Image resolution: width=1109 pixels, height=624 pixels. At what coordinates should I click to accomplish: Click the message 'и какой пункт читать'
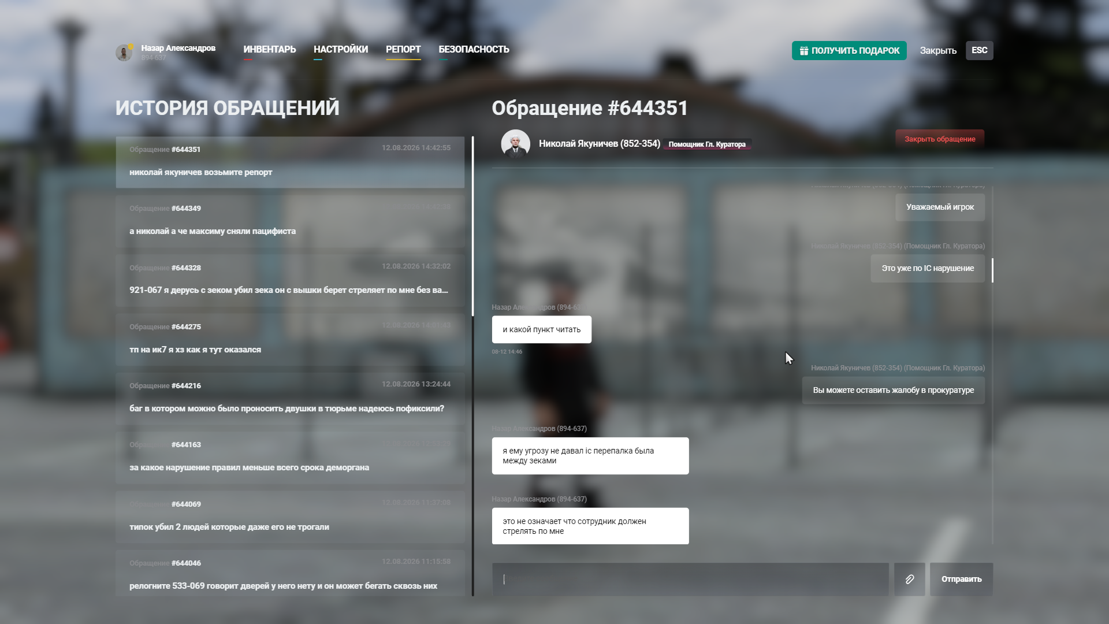click(x=542, y=329)
